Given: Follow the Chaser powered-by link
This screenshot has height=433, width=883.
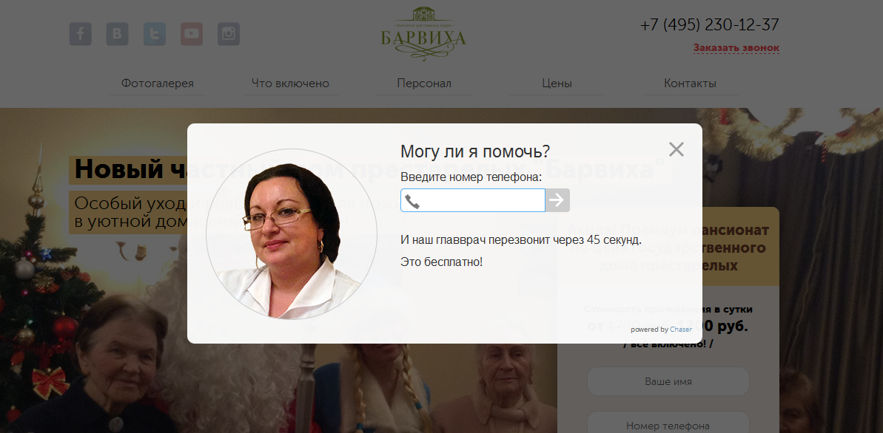Looking at the screenshot, I should 681,330.
